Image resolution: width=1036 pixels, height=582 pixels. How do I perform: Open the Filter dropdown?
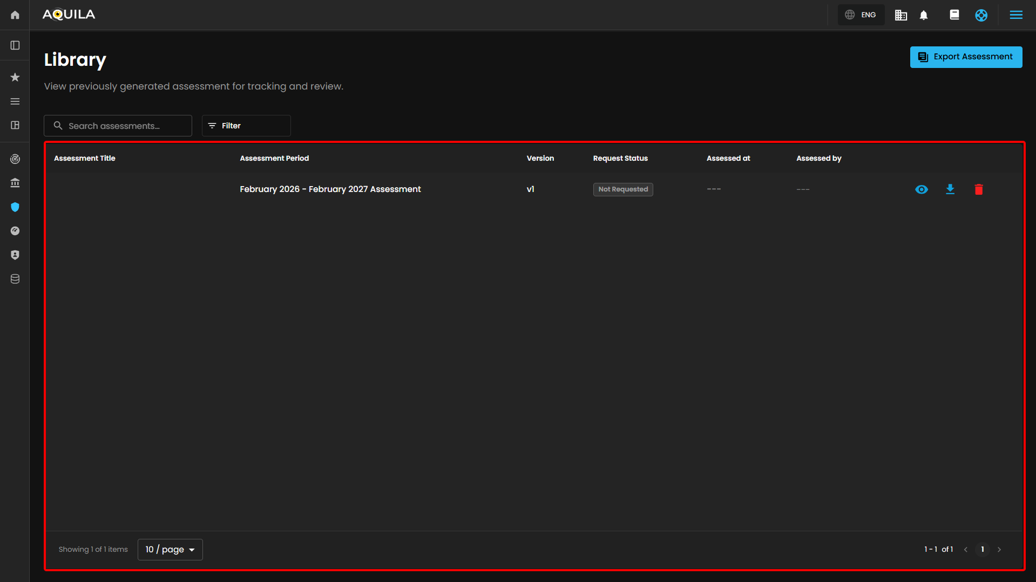pyautogui.click(x=246, y=126)
